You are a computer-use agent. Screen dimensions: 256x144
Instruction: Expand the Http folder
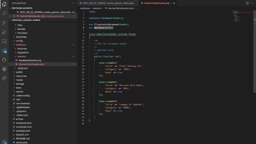pyautogui.click(x=20, y=25)
